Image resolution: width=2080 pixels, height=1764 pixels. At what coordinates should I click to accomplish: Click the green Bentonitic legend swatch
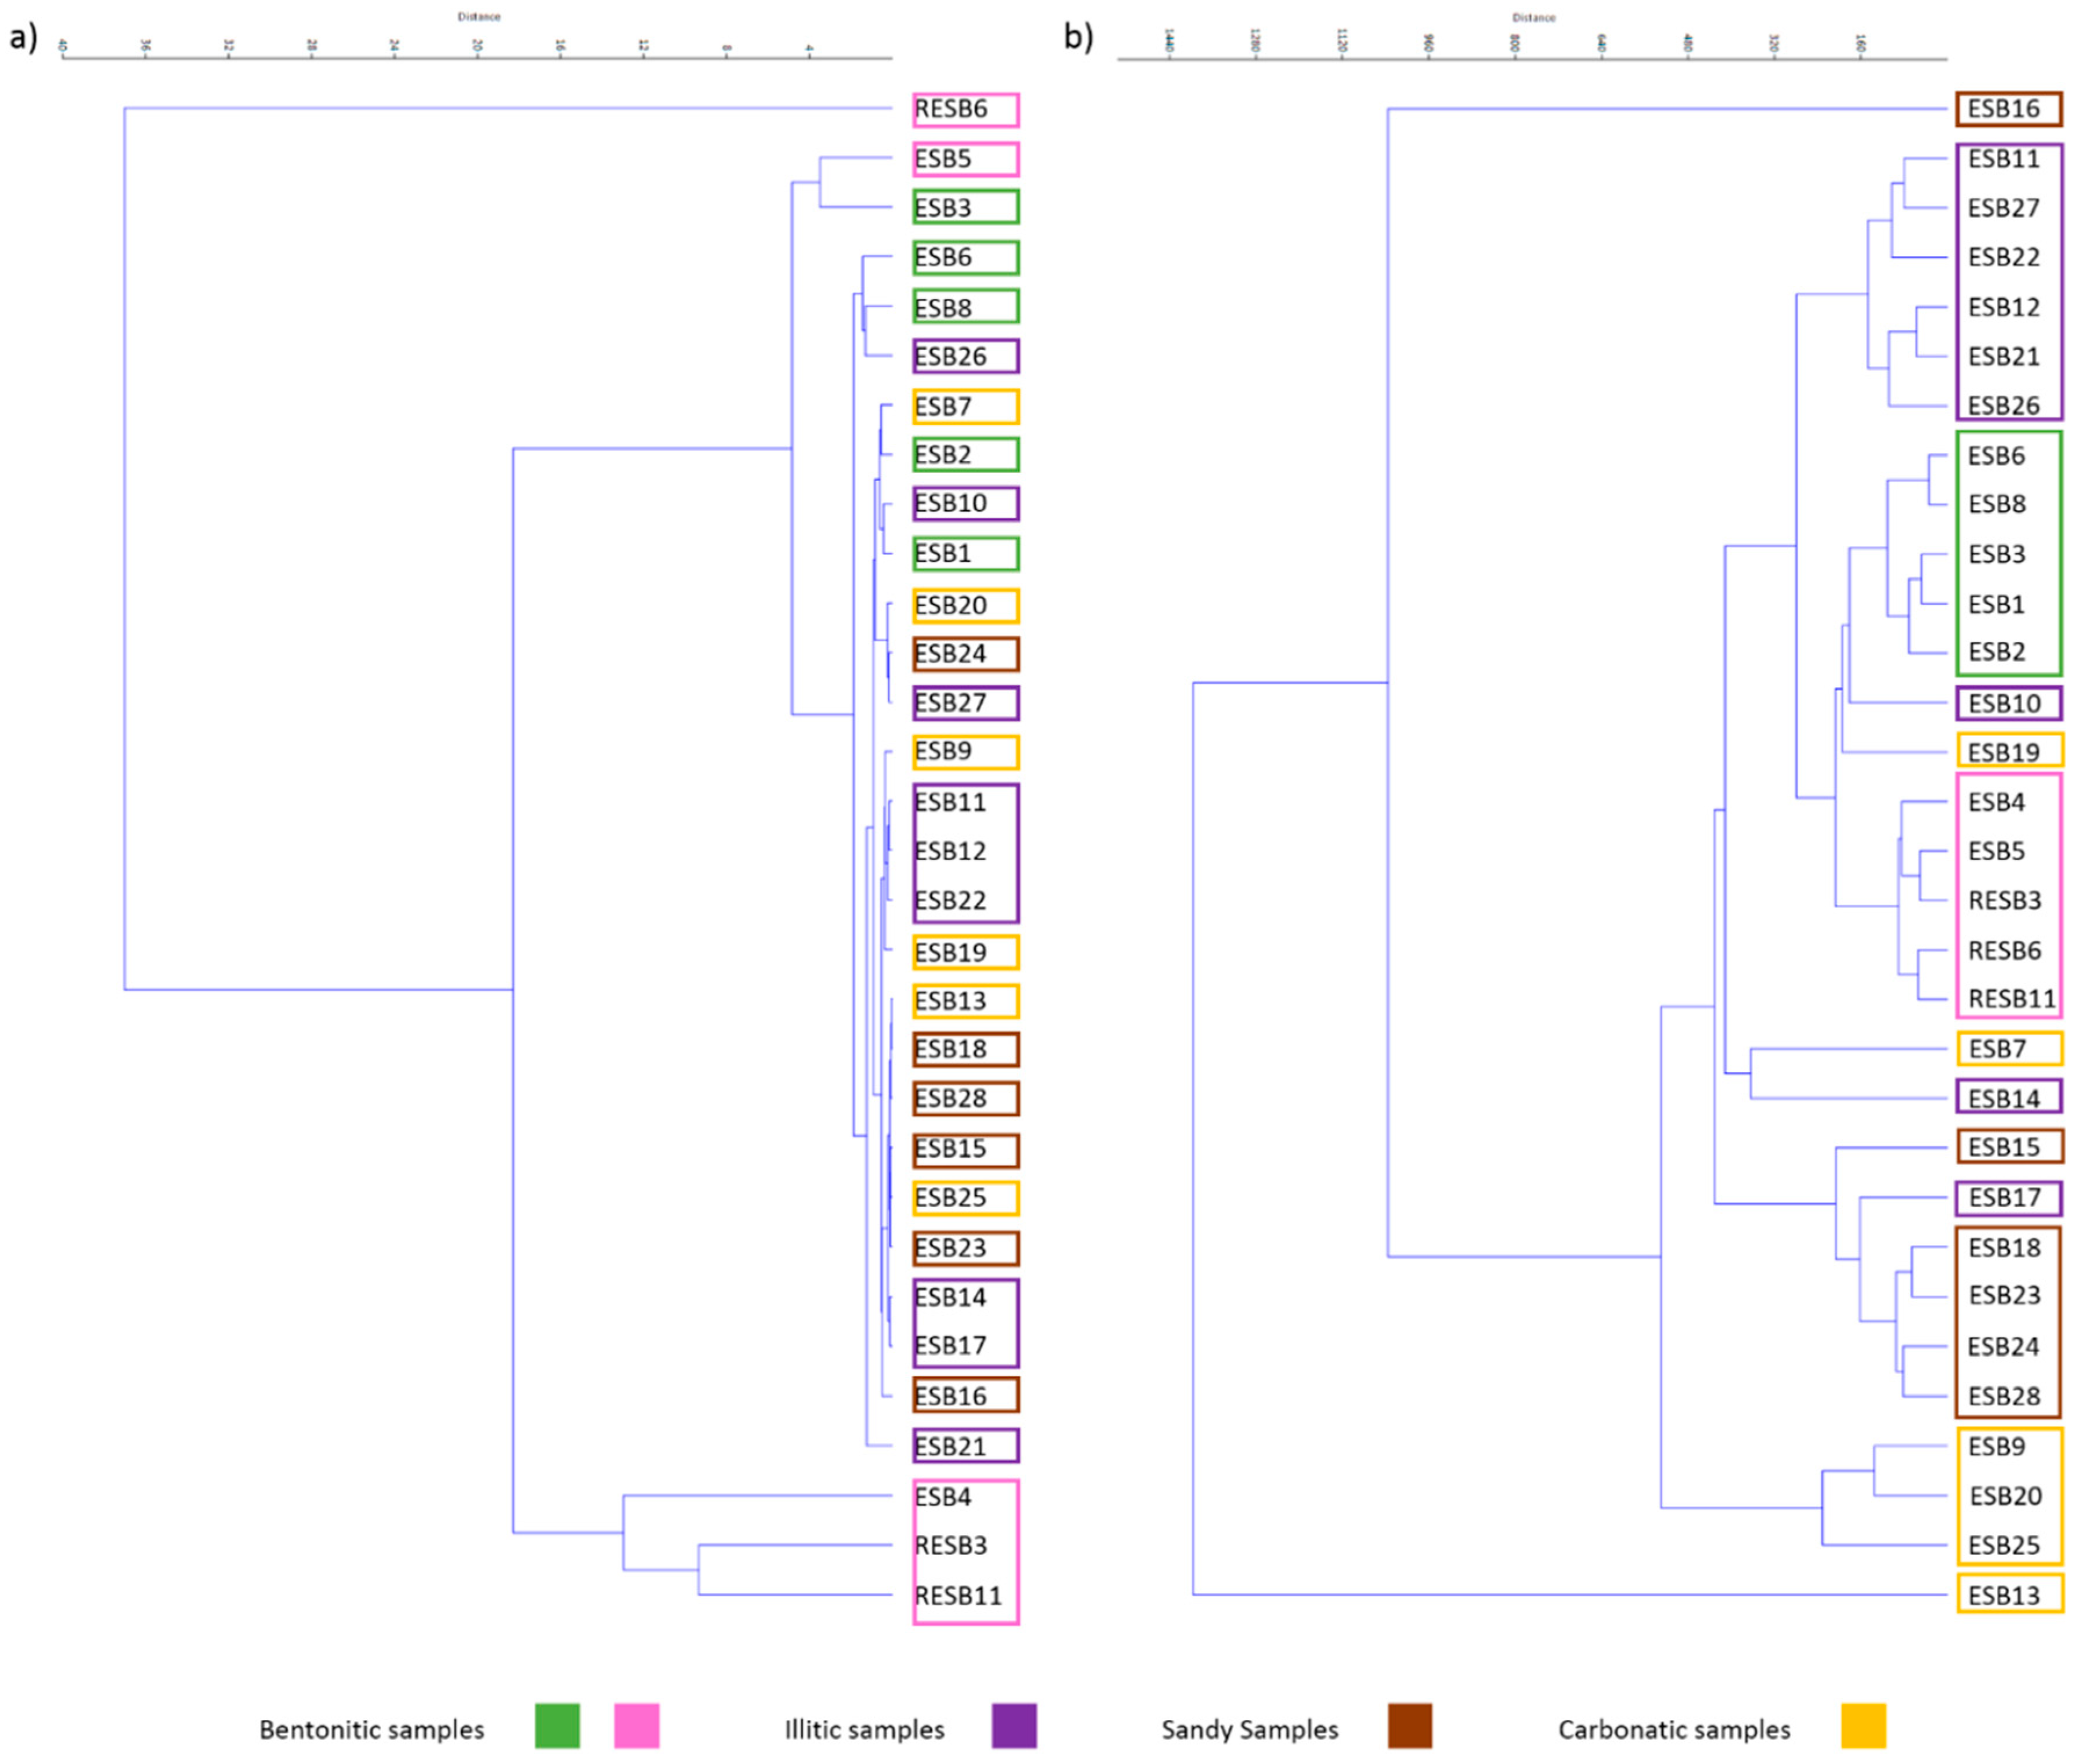click(x=557, y=1725)
